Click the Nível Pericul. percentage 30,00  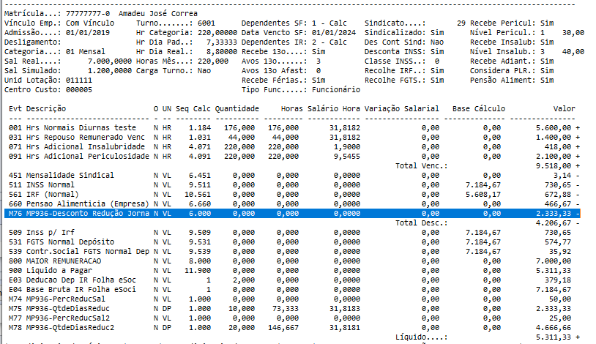click(x=573, y=33)
